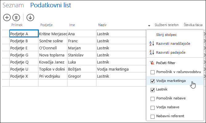Select the row header beside Podjetje A
Screen dimensions: 206x123
click(x=6, y=33)
